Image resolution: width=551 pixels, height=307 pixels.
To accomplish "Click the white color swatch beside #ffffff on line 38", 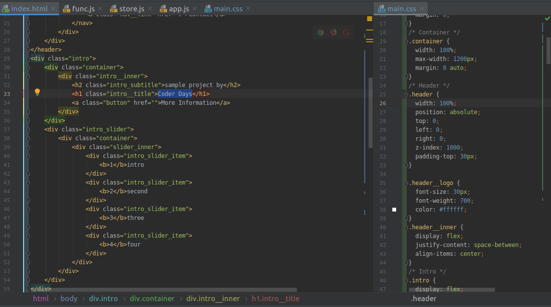I will [x=394, y=210].
